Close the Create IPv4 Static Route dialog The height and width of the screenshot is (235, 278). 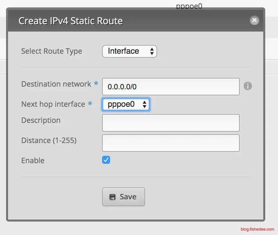254,20
